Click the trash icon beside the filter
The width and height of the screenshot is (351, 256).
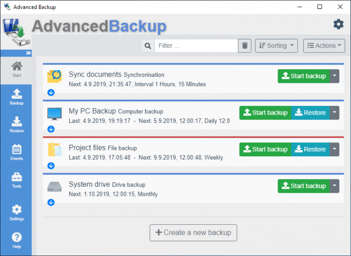(x=245, y=45)
